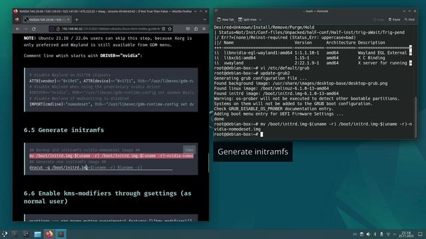426x239 pixels.
Task: Click the 6.5 Generate initramfs heading
Action: 64,130
